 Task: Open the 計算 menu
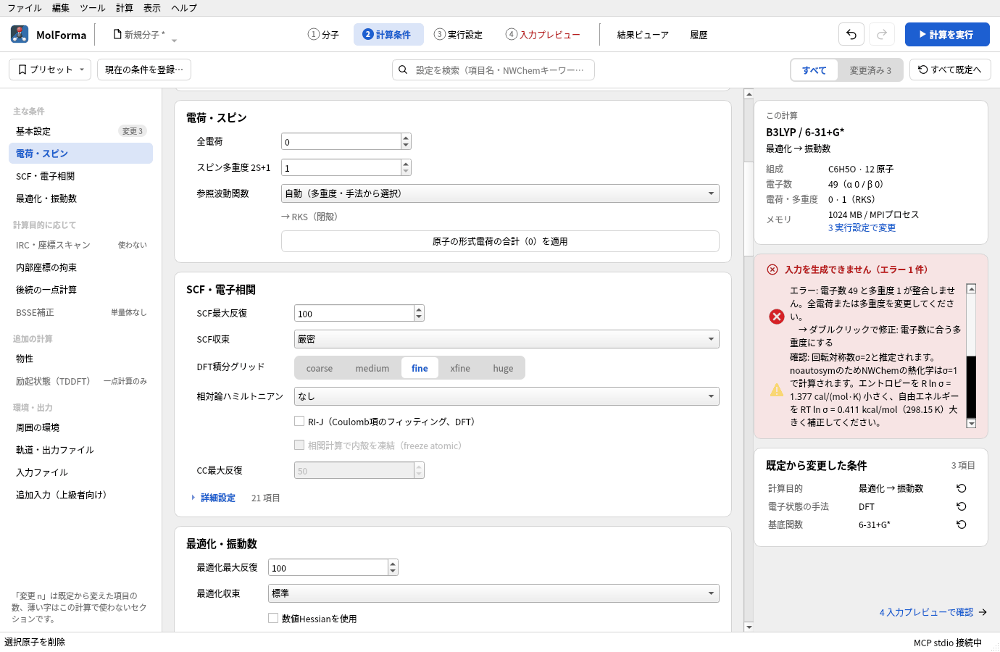pyautogui.click(x=125, y=8)
